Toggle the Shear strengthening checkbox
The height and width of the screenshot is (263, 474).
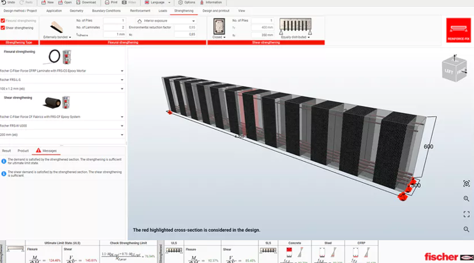pos(3,28)
